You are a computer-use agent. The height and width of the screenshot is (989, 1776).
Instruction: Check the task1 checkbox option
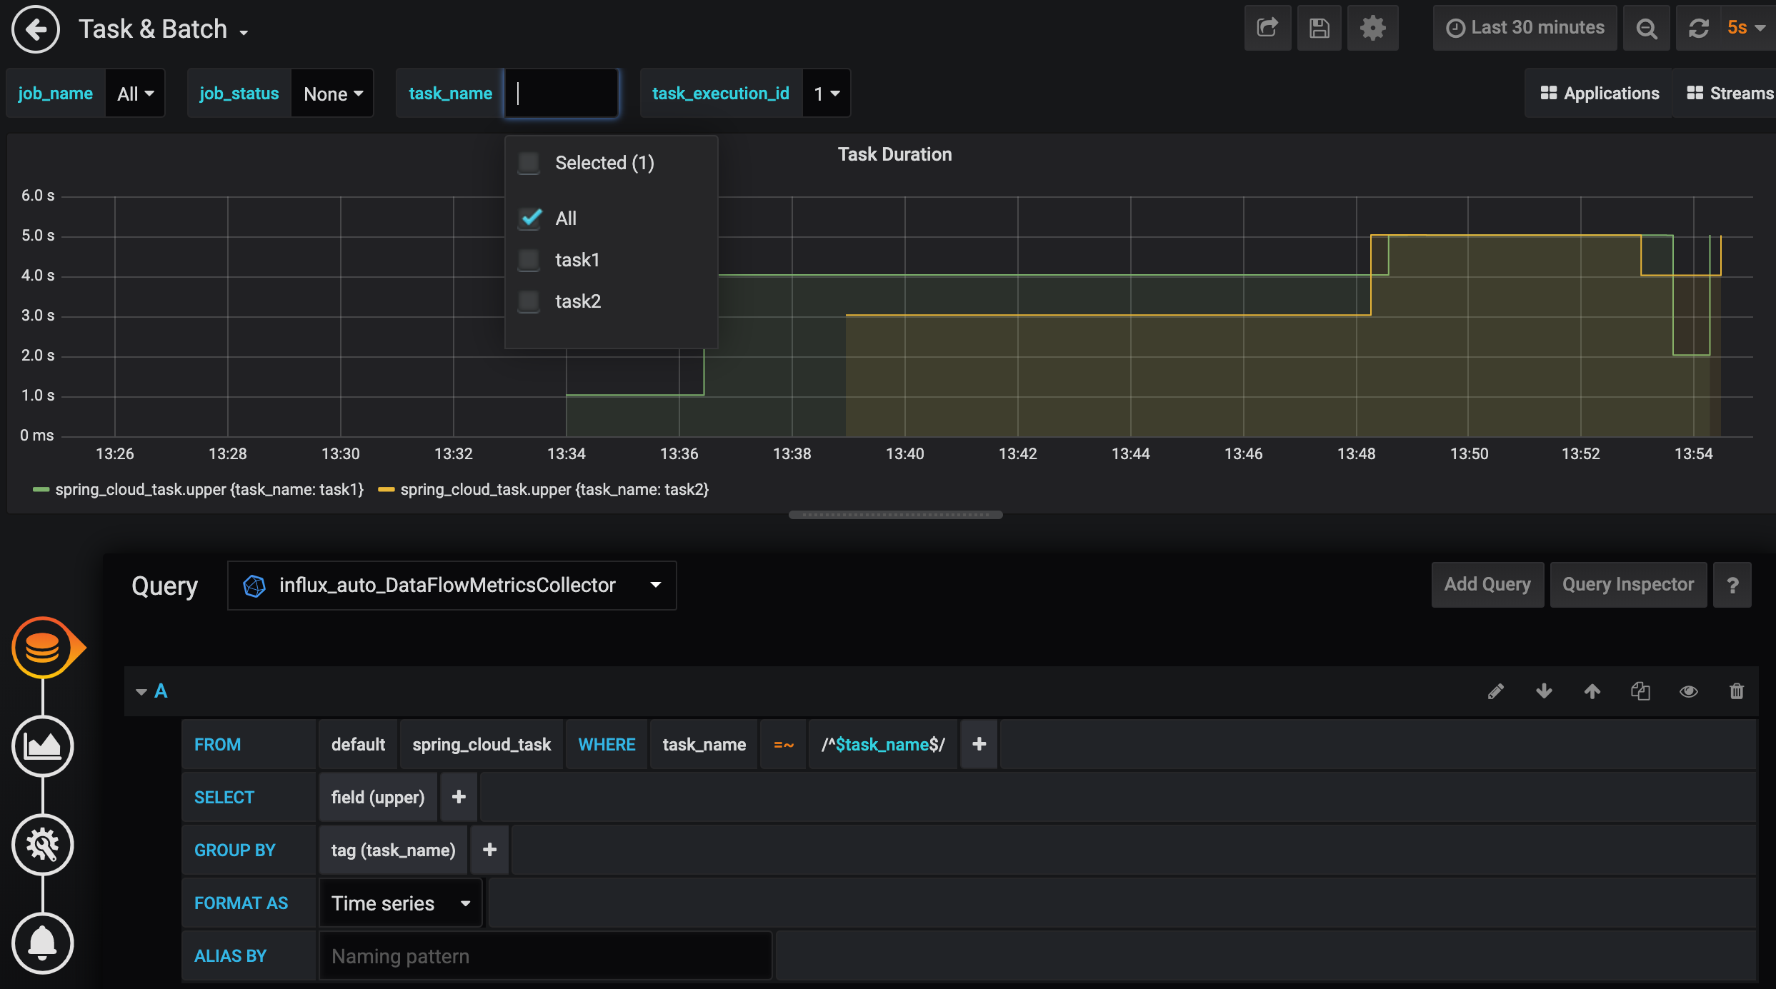coord(529,260)
